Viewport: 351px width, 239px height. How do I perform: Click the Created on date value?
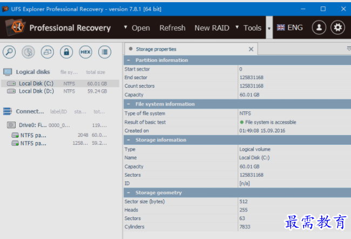pyautogui.click(x=262, y=131)
